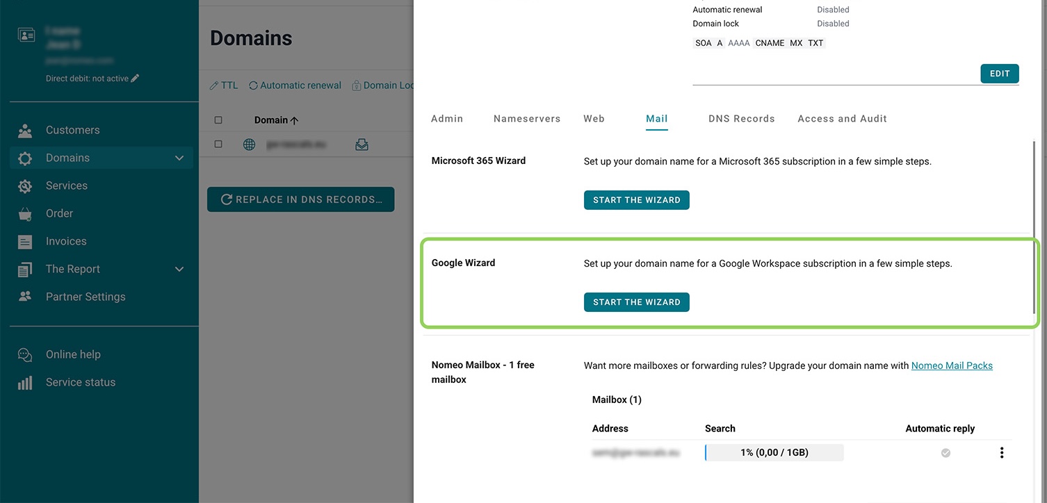Expand The Report sidebar submenu chevron
The height and width of the screenshot is (503, 1047).
tap(179, 270)
